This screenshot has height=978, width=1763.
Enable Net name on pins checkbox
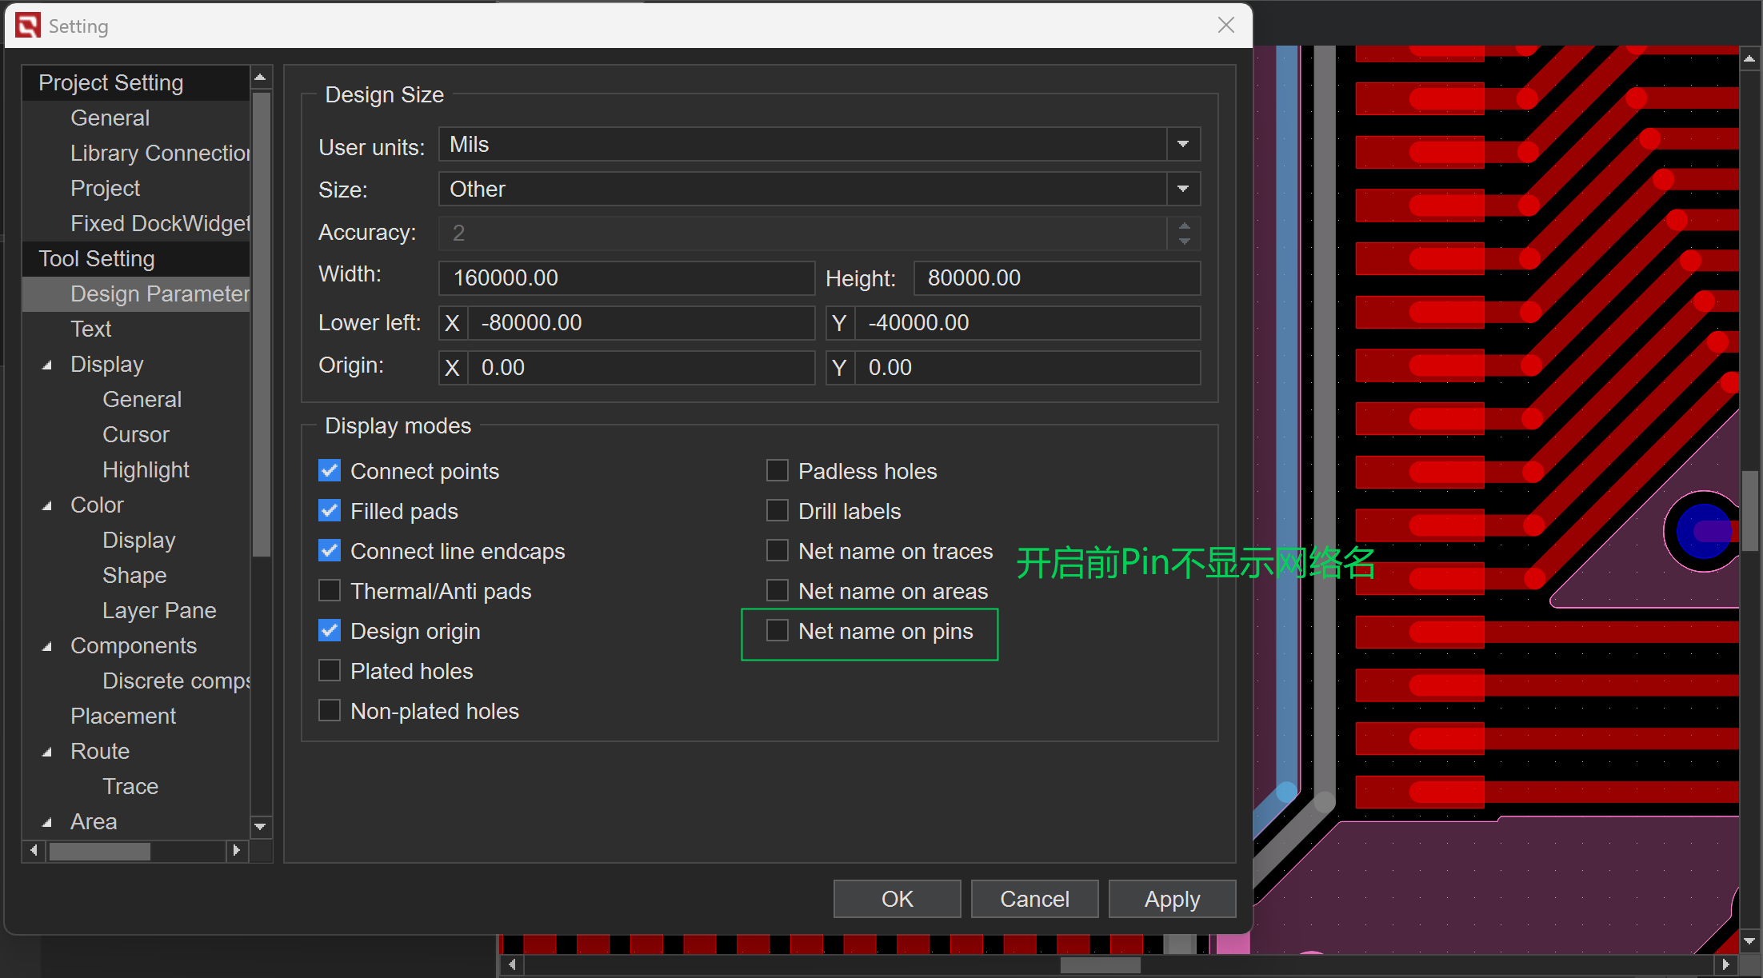778,631
